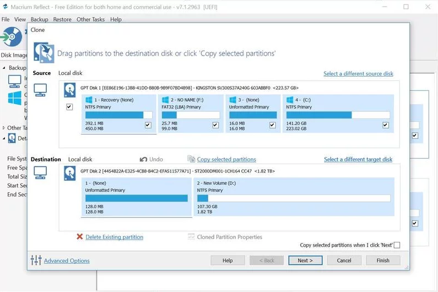
Task: Click the GPT Disk 1 KINGSTON description
Action: pyautogui.click(x=190, y=88)
